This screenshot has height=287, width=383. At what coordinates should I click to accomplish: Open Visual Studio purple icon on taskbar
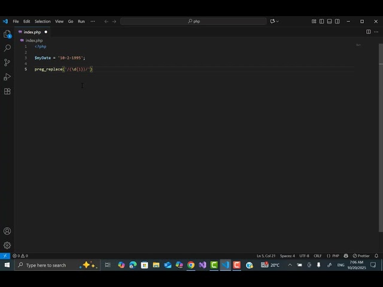tap(202, 265)
